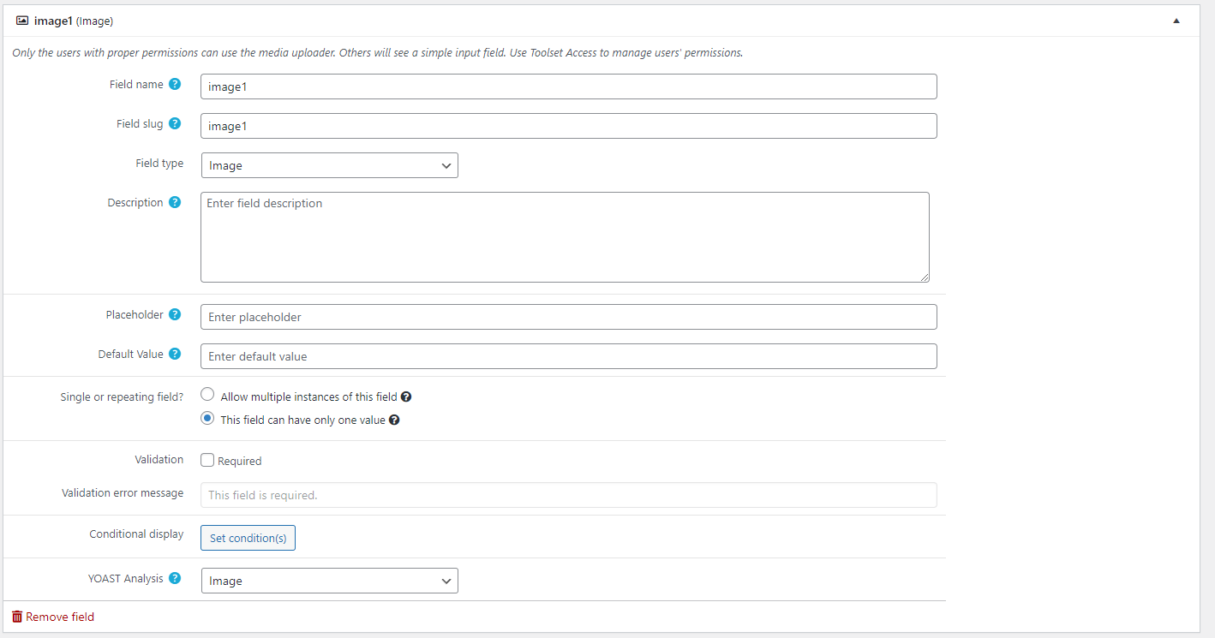Image resolution: width=1215 pixels, height=638 pixels.
Task: Enable the Required validation checkbox
Action: pos(207,460)
